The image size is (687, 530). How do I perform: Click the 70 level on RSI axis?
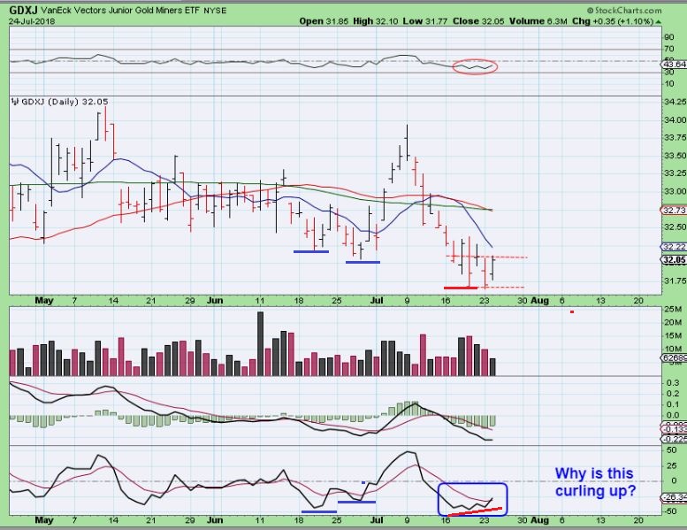coord(669,49)
